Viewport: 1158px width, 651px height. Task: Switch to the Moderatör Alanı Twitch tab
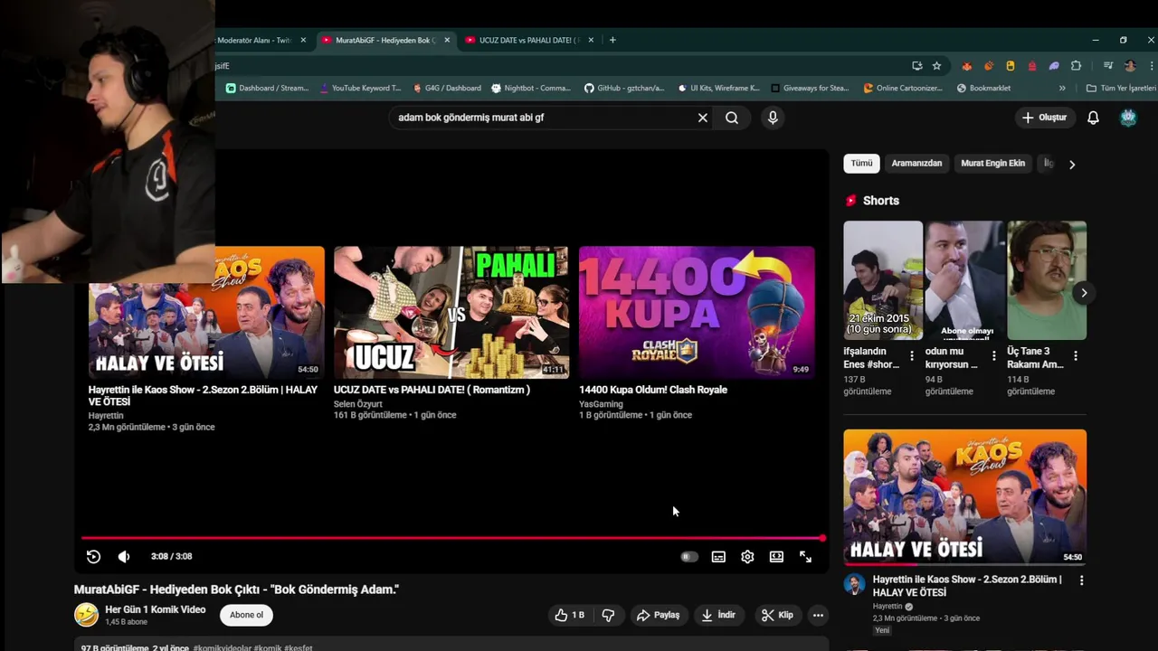(x=254, y=40)
